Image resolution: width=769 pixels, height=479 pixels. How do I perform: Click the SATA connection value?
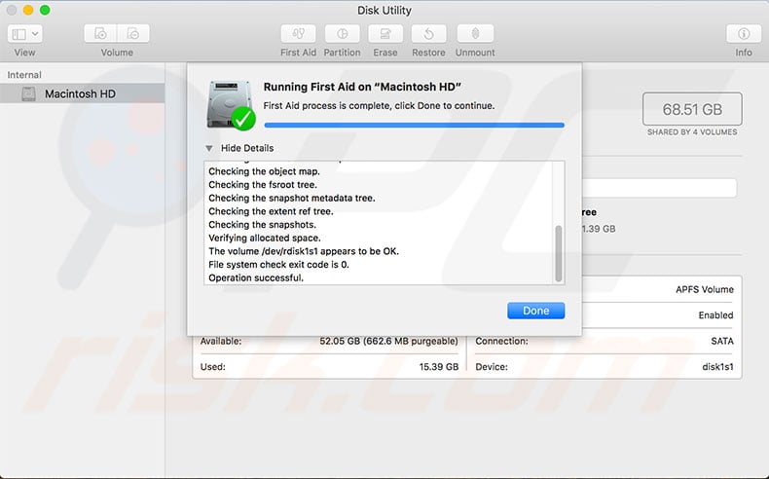click(722, 341)
